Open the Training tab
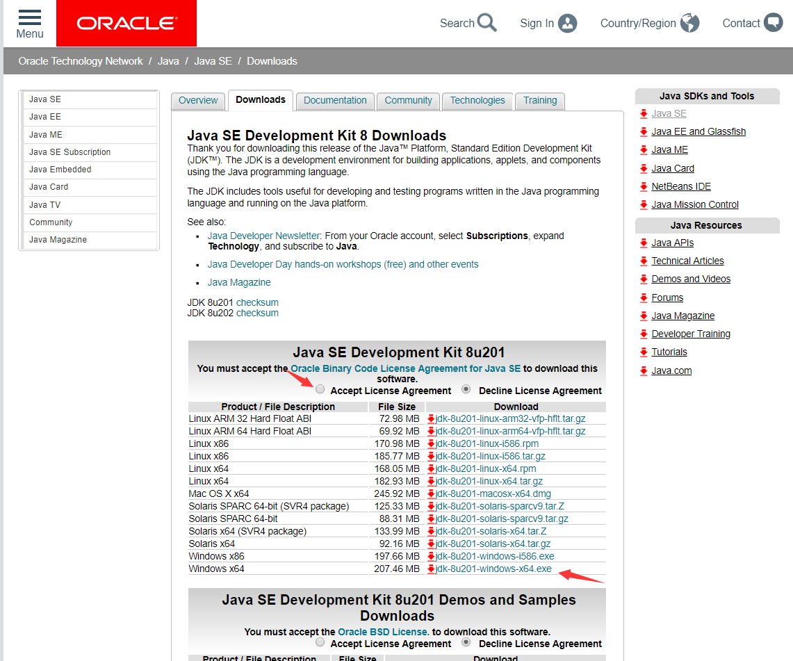Viewport: 793px width, 661px height. point(540,101)
